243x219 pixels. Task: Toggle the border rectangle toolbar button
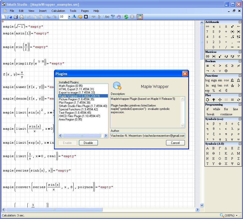(86, 17)
